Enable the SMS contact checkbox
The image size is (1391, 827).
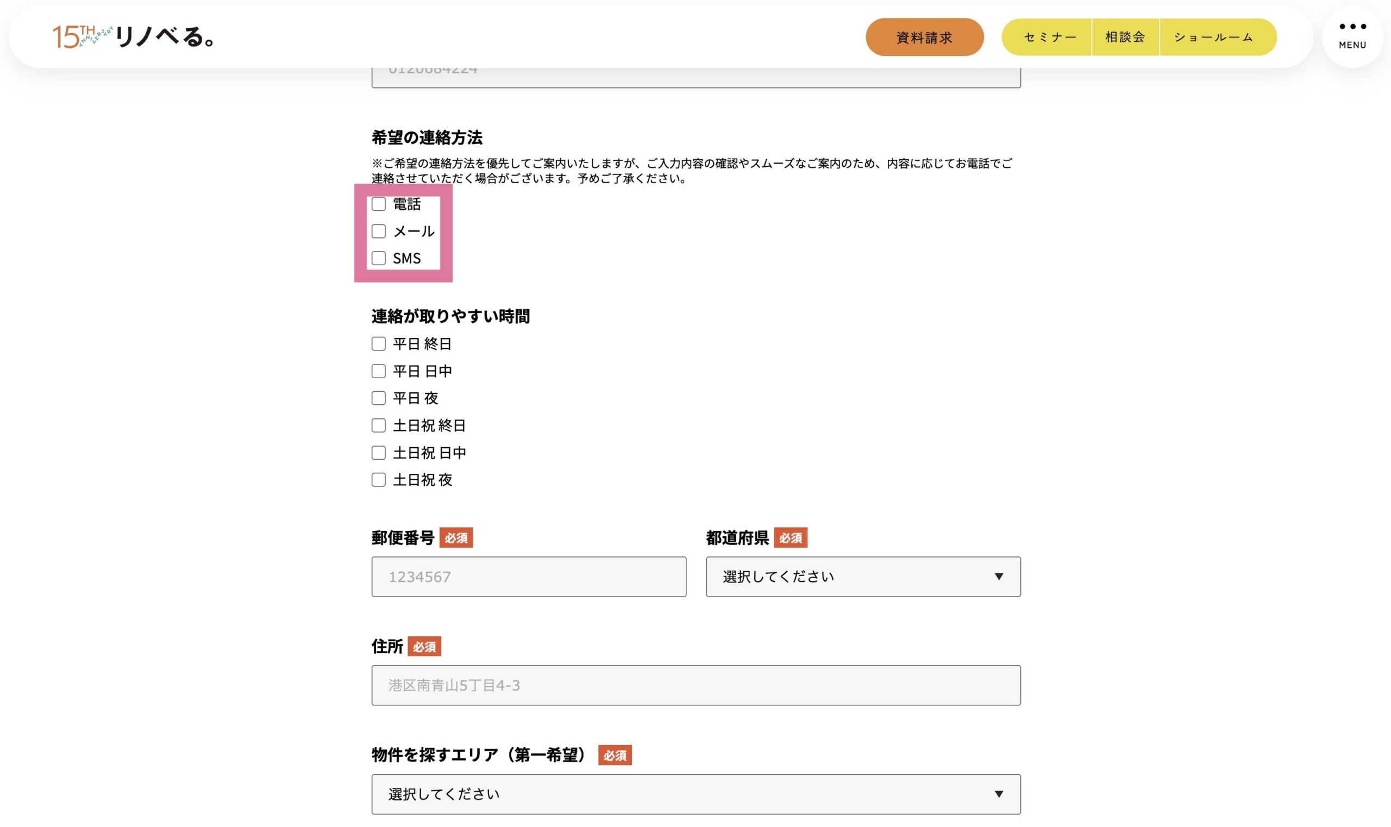[378, 259]
